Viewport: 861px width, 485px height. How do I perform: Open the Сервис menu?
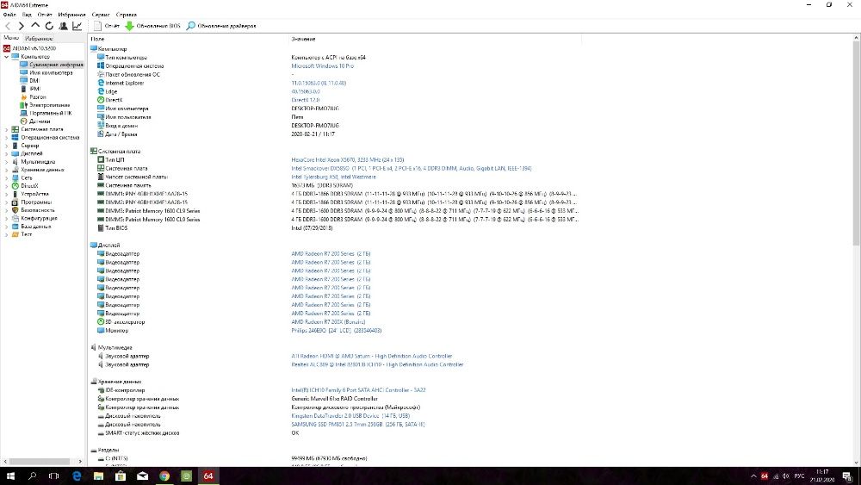101,15
